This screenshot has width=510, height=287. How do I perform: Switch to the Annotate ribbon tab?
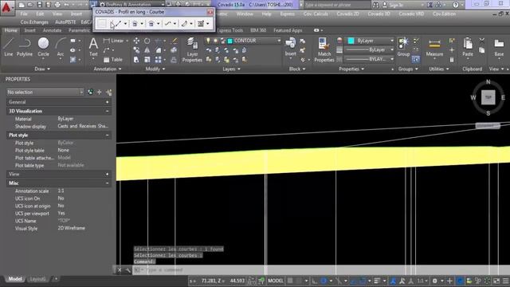tap(52, 30)
